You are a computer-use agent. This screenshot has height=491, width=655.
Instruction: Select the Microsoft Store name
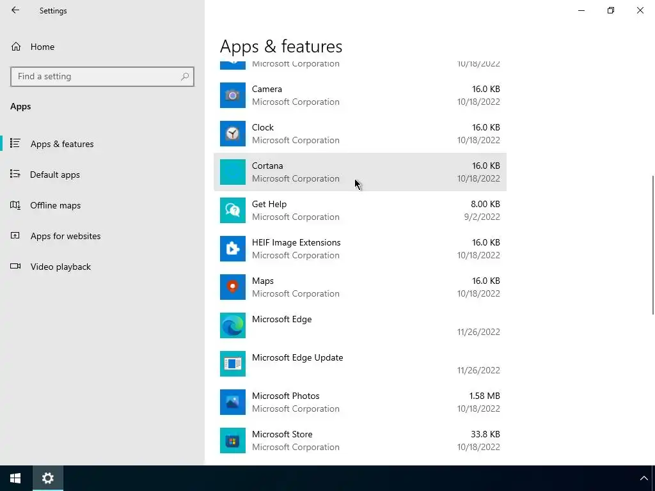point(282,434)
